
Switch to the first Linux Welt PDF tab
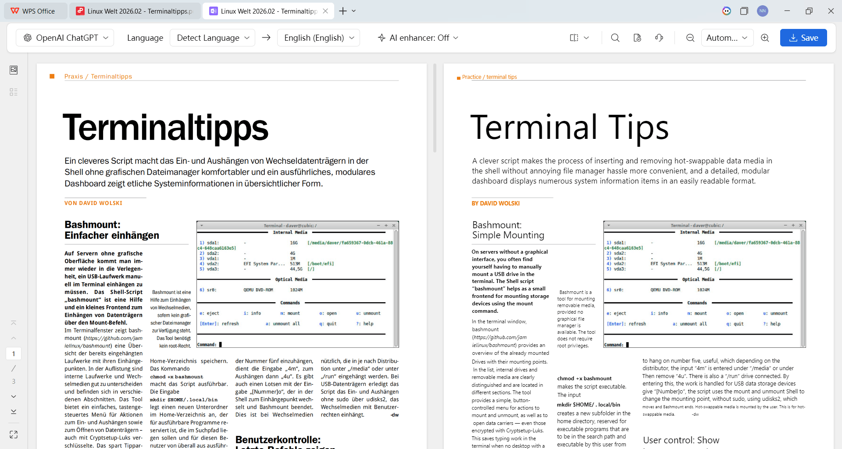pyautogui.click(x=135, y=11)
